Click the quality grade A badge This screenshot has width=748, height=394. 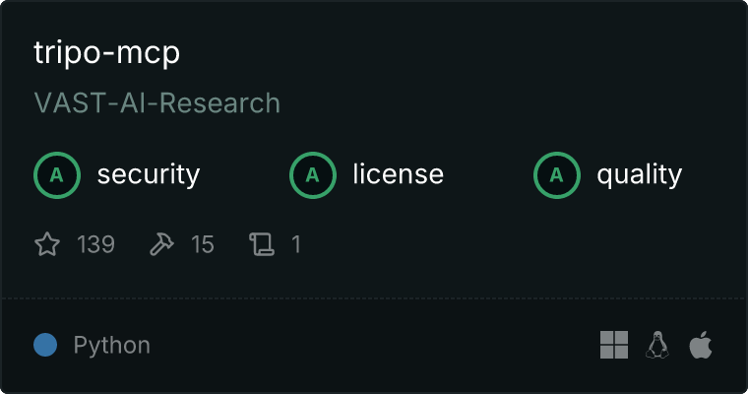point(557,175)
